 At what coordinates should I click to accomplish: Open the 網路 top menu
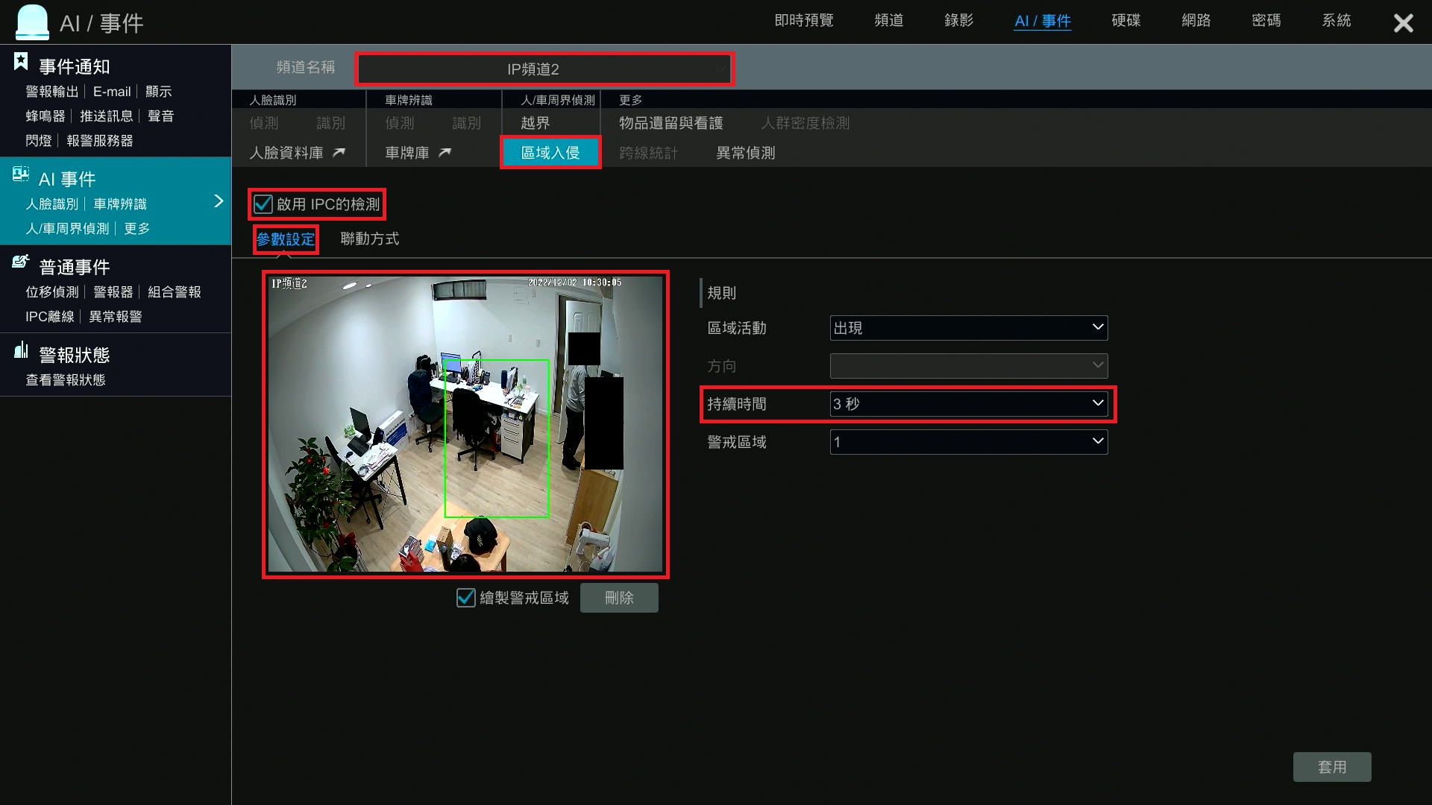click(1196, 21)
